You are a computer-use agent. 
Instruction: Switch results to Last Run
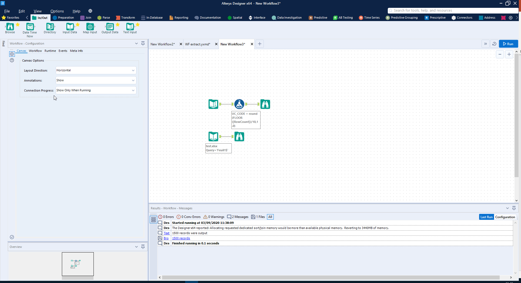tap(486, 217)
